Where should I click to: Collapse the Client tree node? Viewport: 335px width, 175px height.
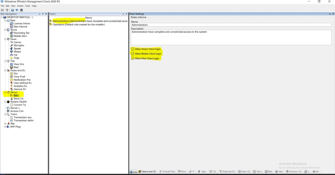click(5, 61)
